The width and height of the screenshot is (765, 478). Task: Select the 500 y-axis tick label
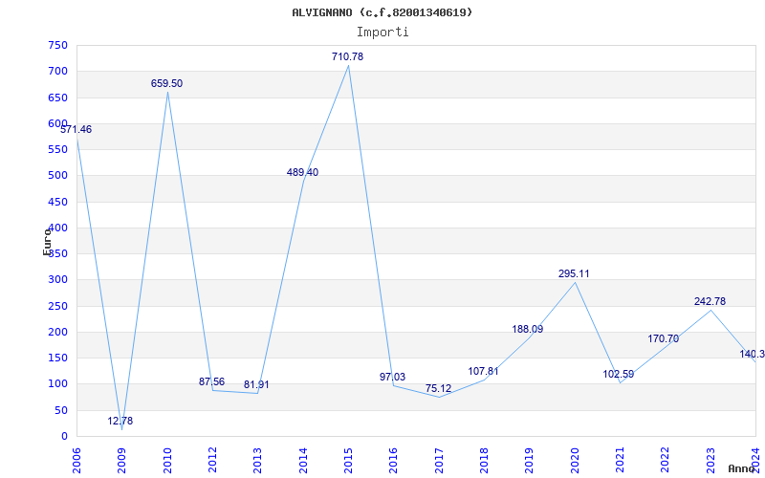[58, 176]
